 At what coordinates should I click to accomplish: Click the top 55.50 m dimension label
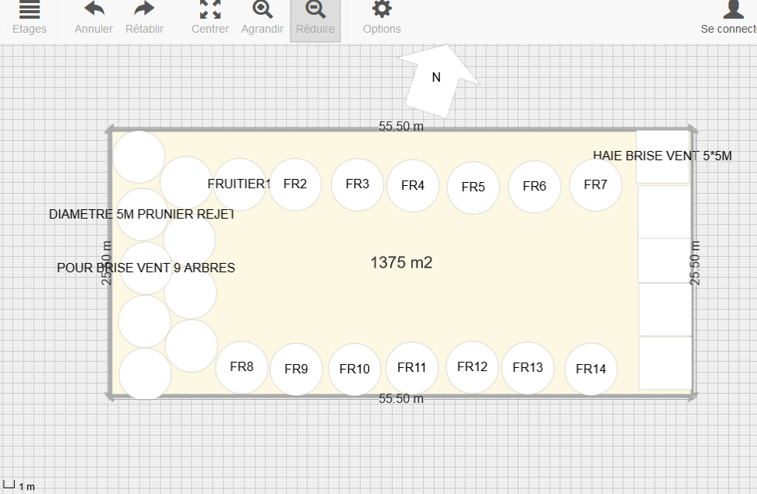pos(401,126)
